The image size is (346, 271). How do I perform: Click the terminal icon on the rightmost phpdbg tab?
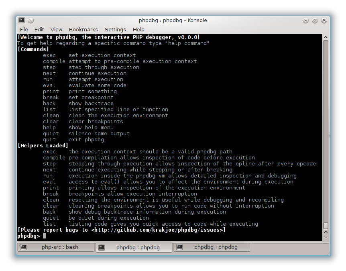pyautogui.click(x=179, y=247)
